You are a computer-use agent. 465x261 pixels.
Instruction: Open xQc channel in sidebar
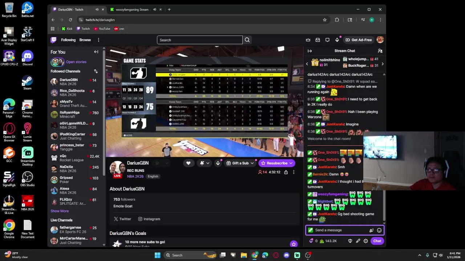(75, 158)
